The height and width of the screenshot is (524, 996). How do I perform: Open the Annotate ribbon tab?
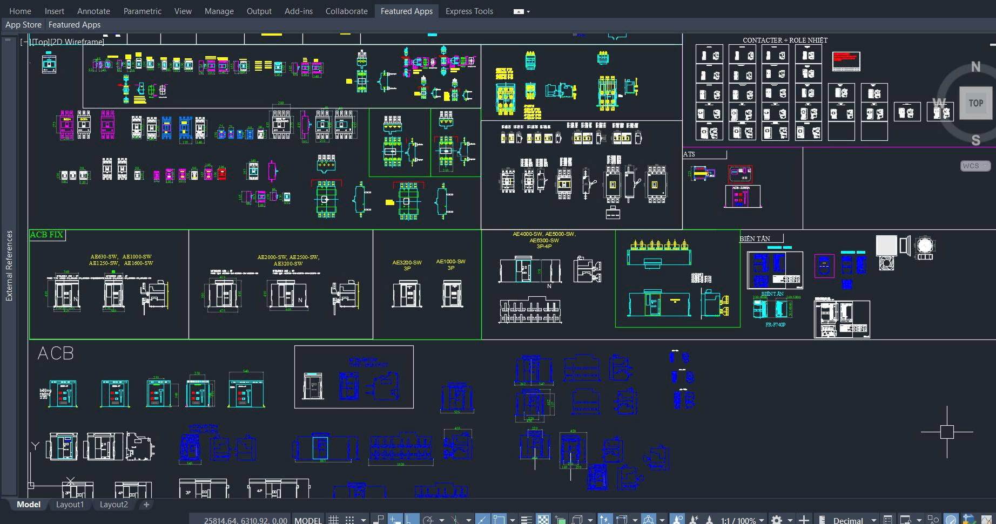coord(93,11)
